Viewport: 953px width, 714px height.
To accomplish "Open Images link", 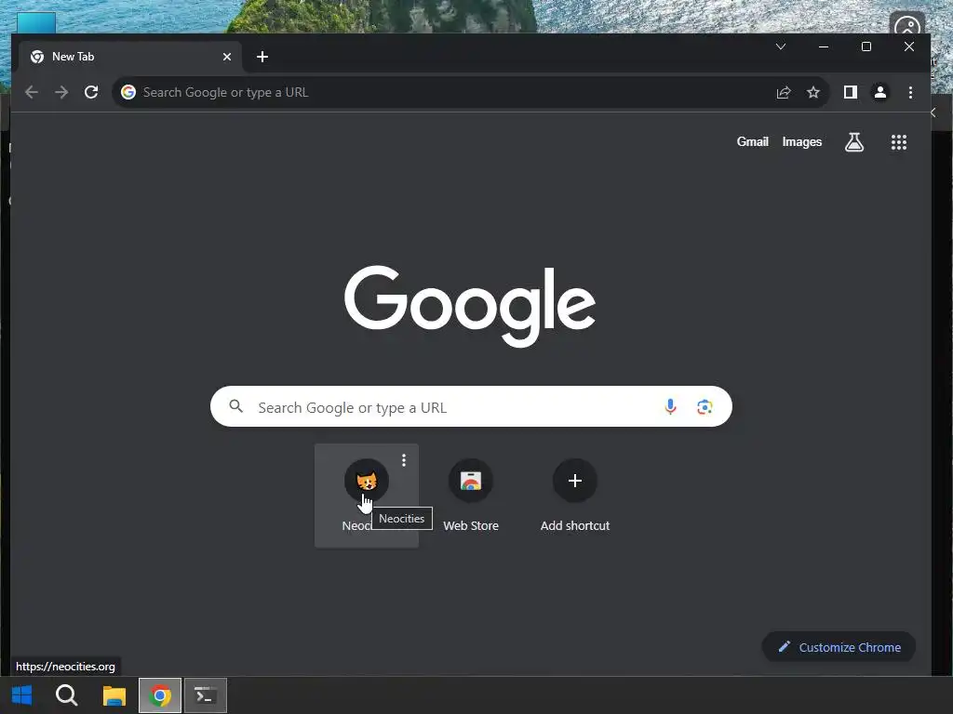I will click(801, 141).
